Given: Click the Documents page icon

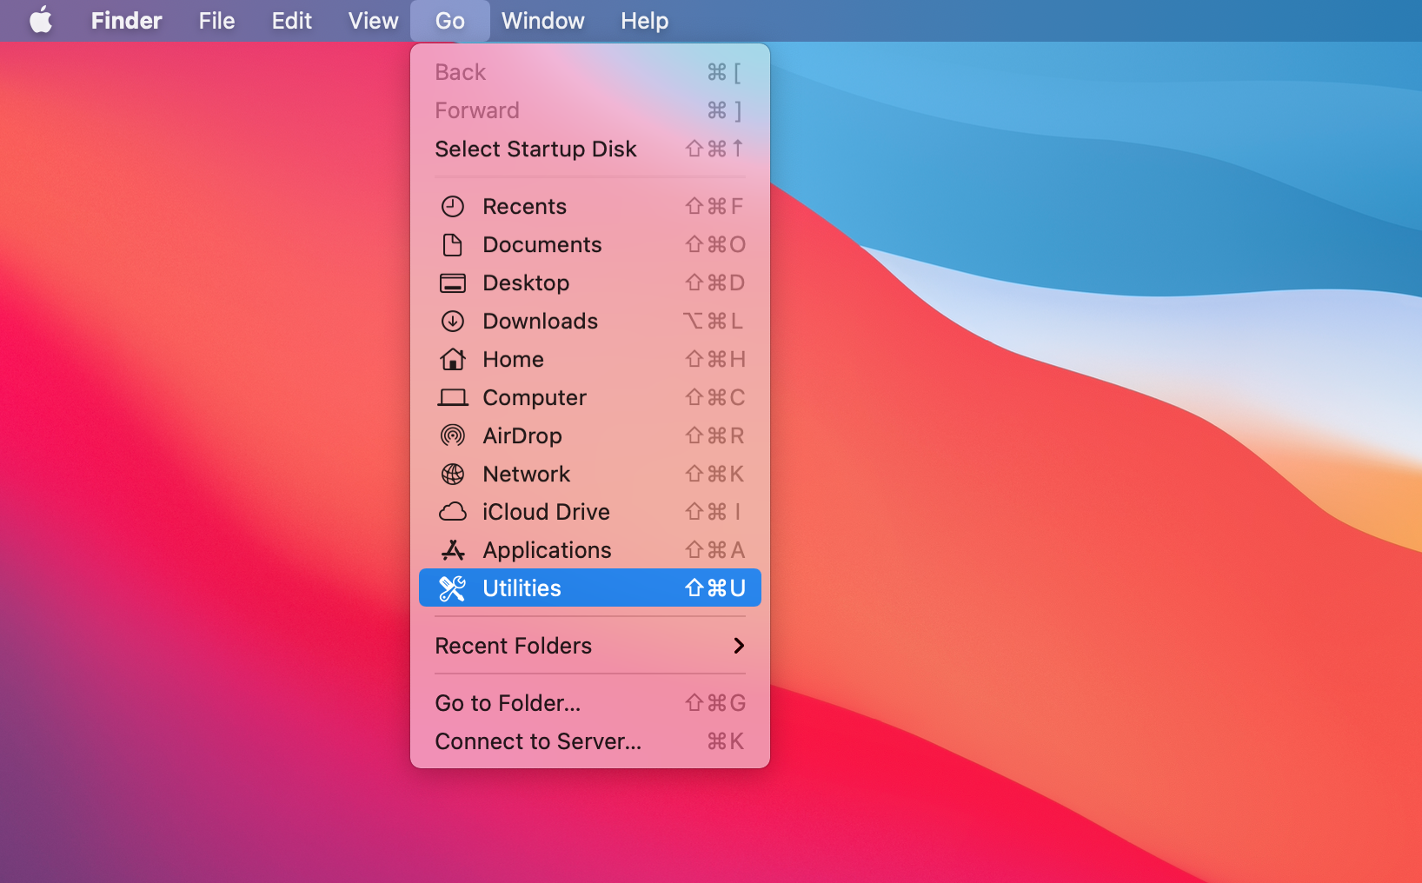Looking at the screenshot, I should (x=453, y=244).
